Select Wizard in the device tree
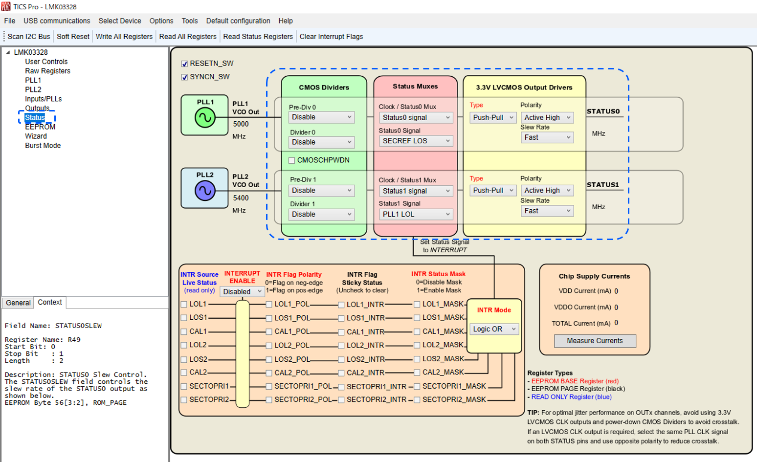This screenshot has height=462, width=757. (36, 136)
